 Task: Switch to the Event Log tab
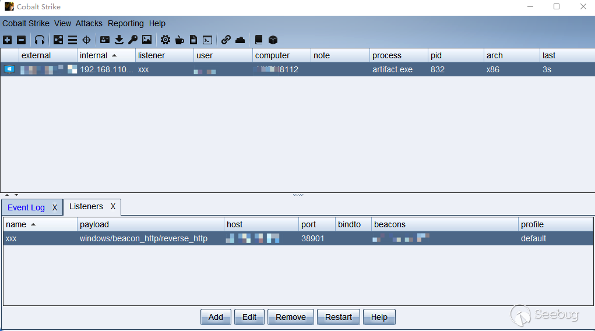click(26, 207)
